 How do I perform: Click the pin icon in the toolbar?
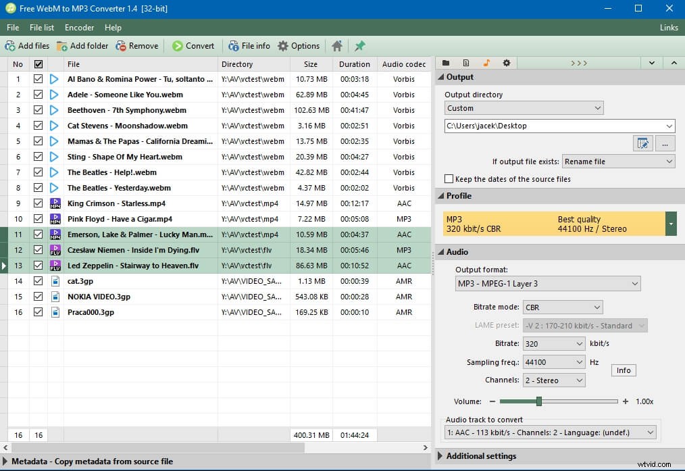click(x=359, y=45)
